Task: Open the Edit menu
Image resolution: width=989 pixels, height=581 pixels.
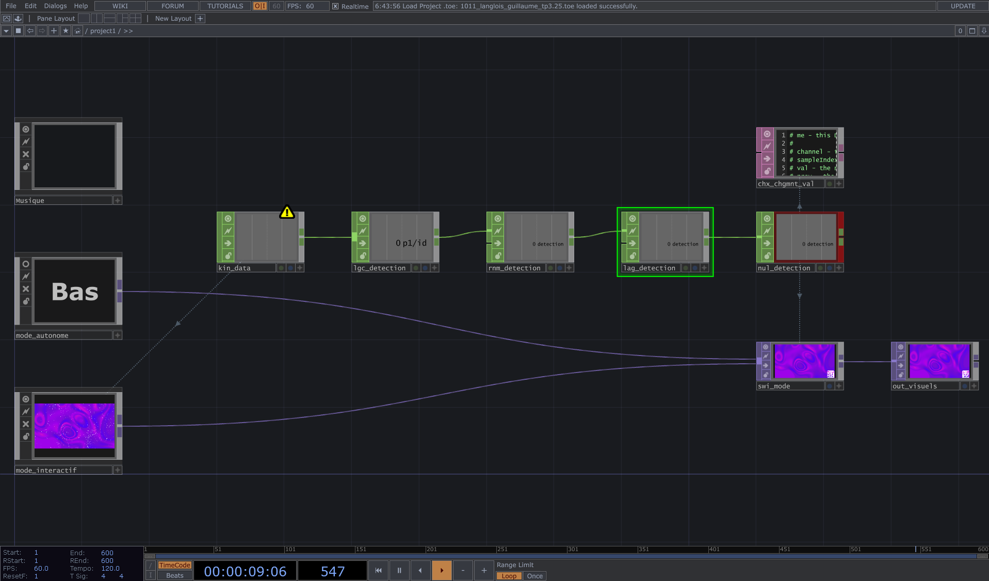Action: tap(30, 6)
